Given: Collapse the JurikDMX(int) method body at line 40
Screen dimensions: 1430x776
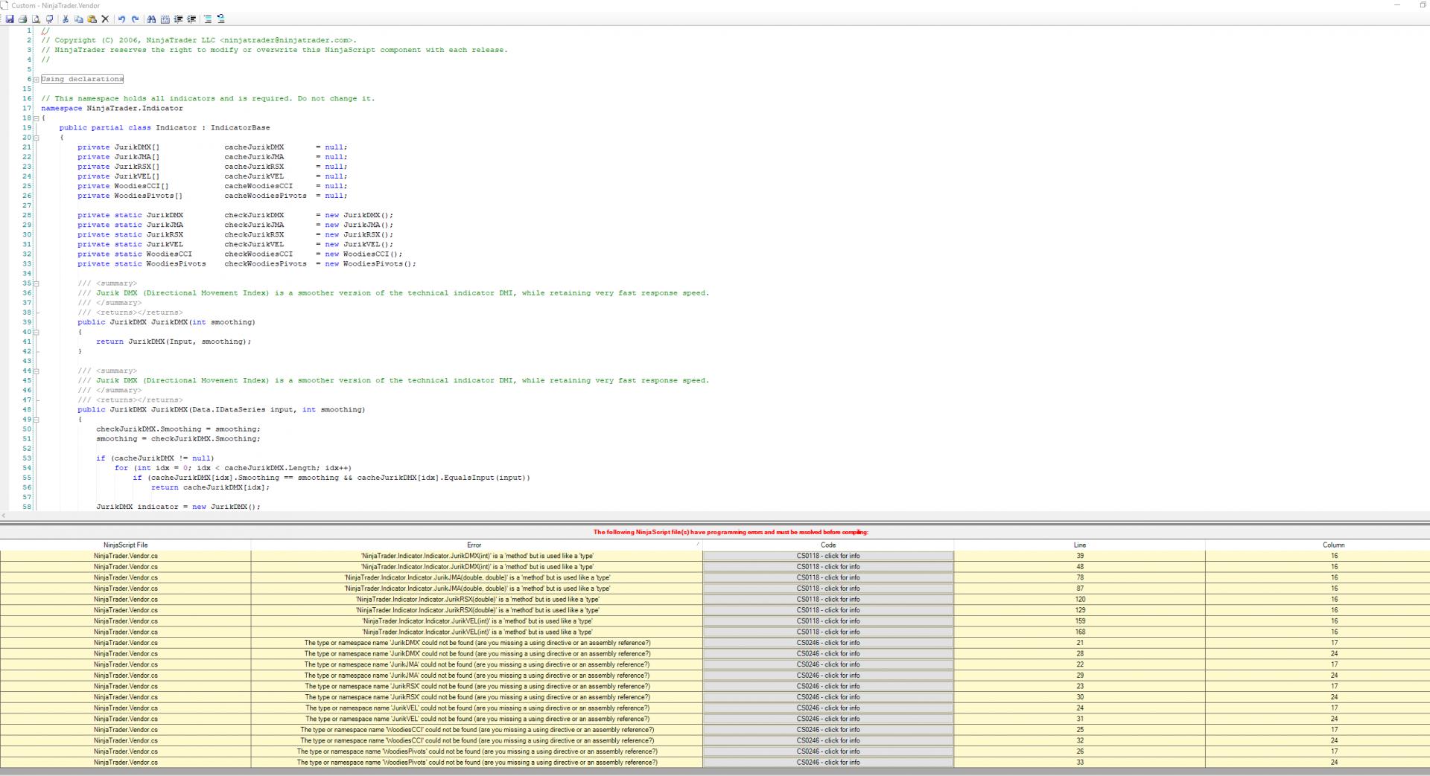Looking at the screenshot, I should [x=36, y=332].
